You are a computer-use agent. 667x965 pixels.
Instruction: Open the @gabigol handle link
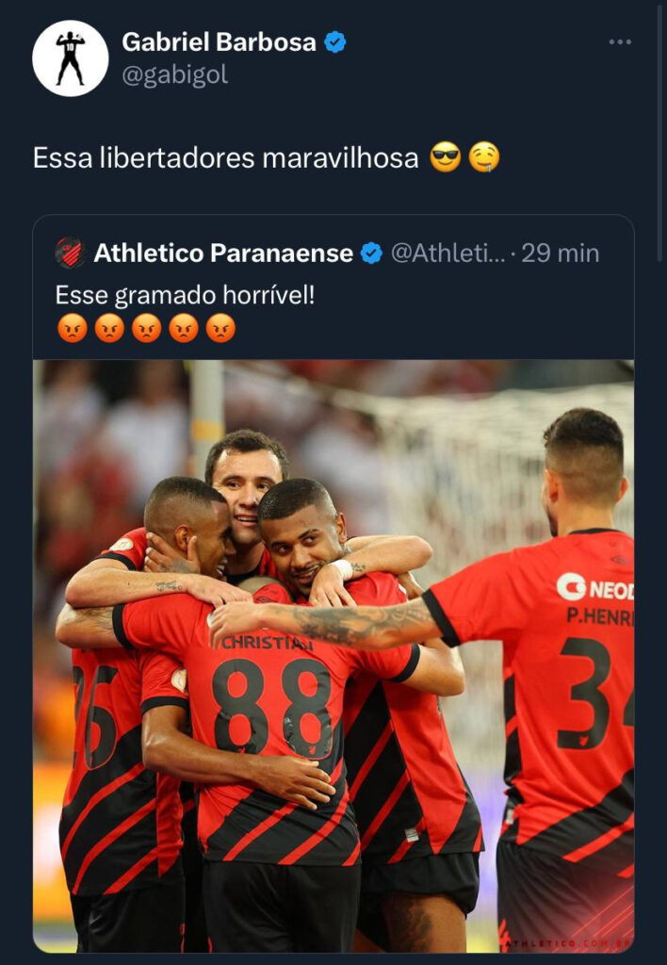coord(174,75)
